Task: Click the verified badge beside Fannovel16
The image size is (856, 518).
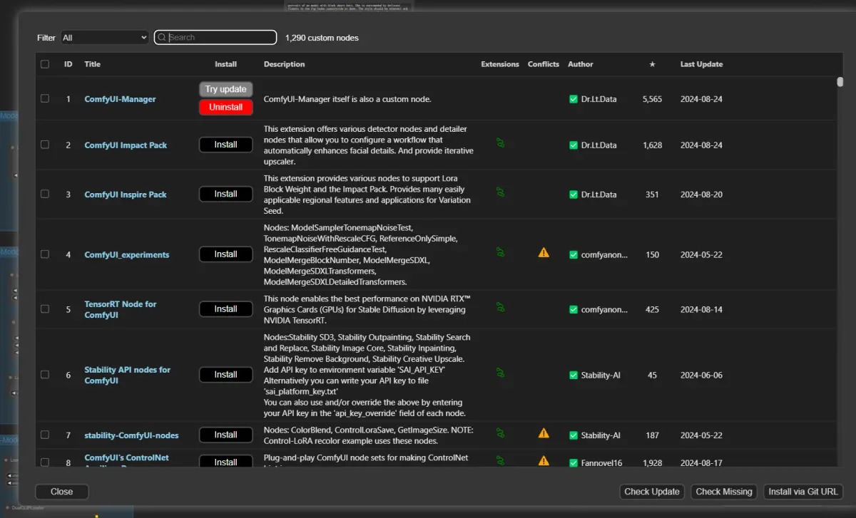Action: point(574,462)
